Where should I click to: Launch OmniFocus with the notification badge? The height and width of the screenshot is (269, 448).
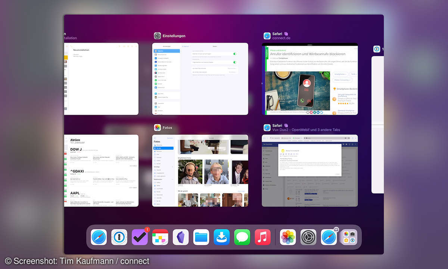click(140, 237)
